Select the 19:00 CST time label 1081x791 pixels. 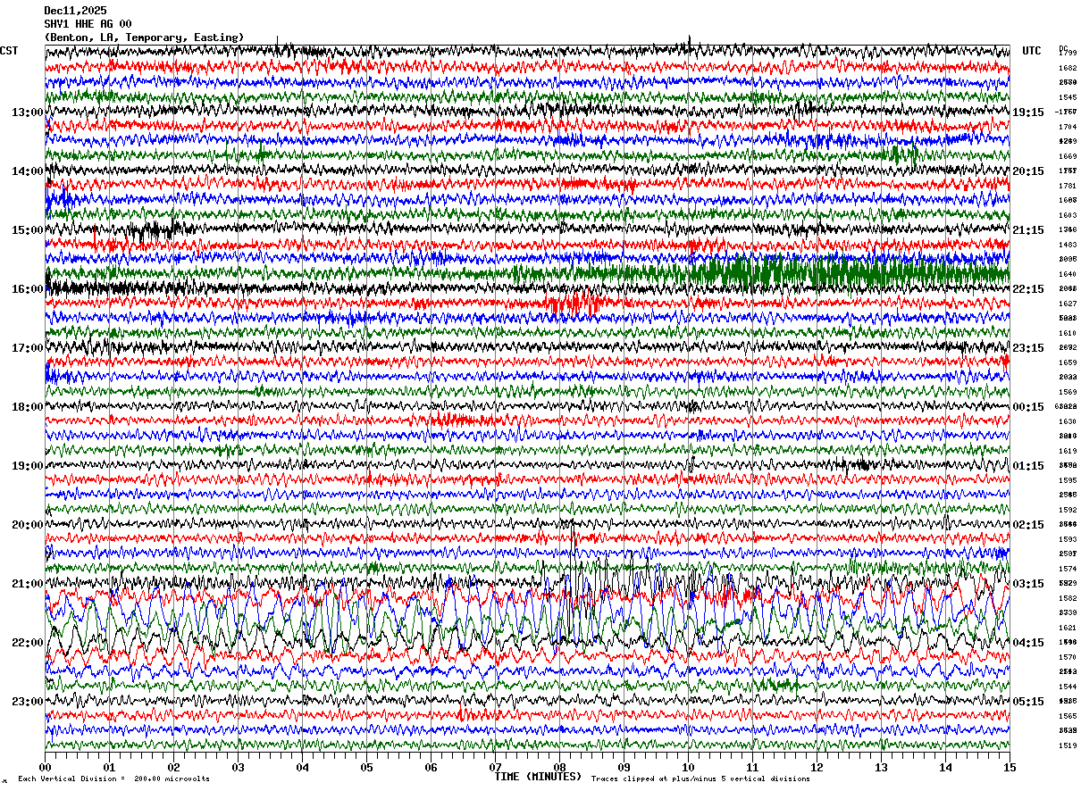28,466
